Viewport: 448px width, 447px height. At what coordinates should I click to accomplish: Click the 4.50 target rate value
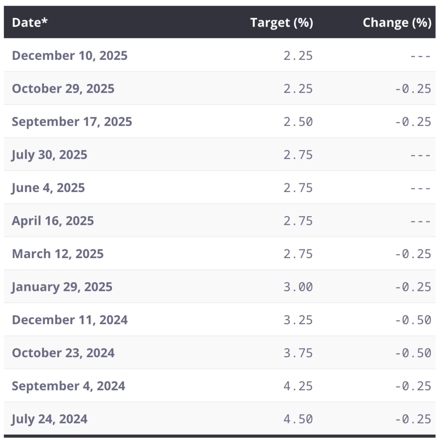[298, 419]
